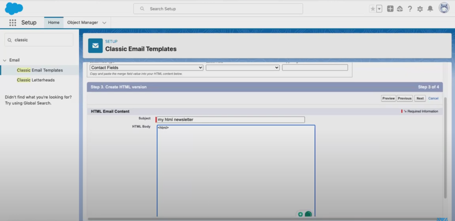Click the Quick Find box containing classic

39,39
